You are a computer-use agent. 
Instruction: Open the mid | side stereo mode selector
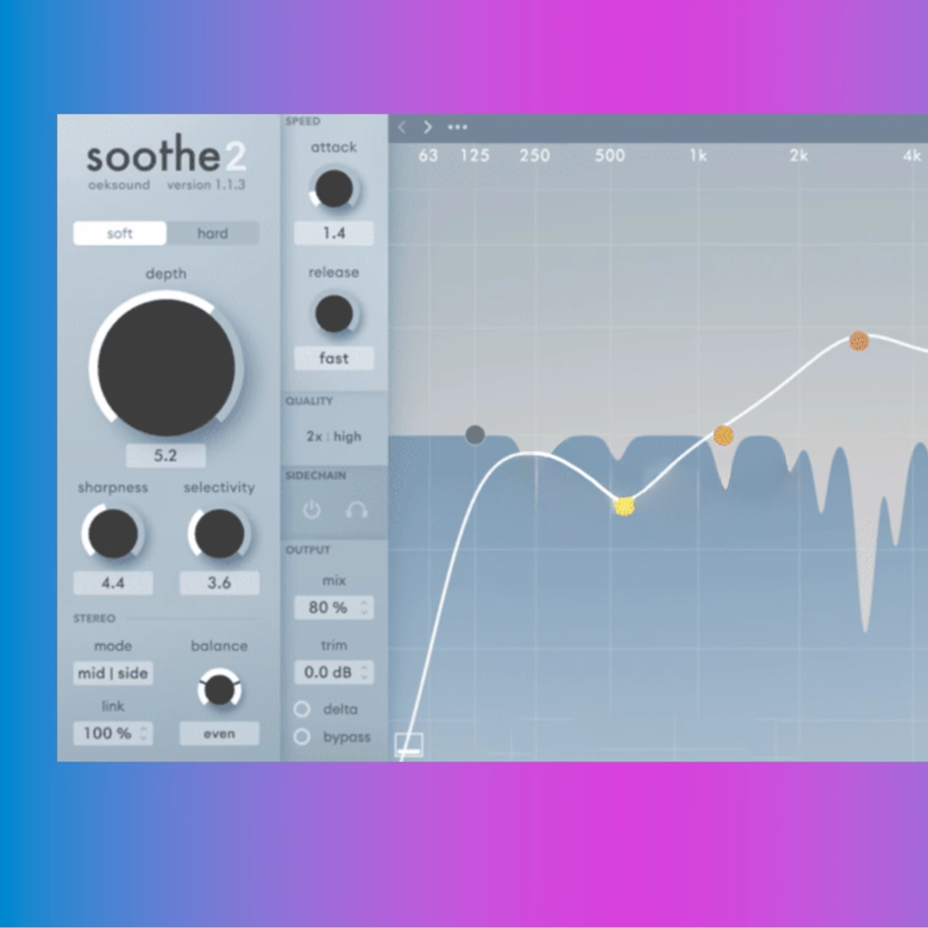click(x=113, y=674)
